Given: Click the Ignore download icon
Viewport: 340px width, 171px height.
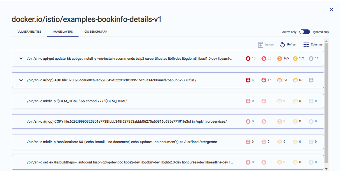Looking at the screenshot, I should point(260,45).
